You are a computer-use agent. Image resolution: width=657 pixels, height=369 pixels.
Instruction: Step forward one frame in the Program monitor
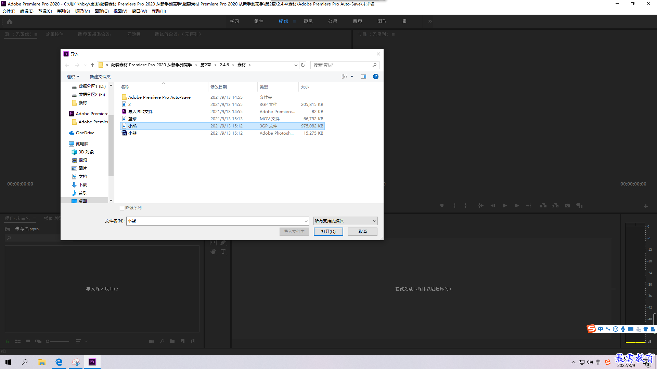[517, 206]
